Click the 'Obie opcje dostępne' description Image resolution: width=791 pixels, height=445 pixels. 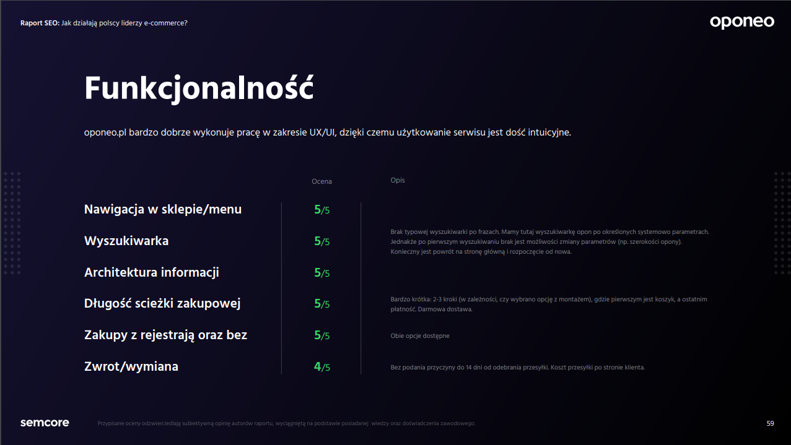click(x=420, y=335)
